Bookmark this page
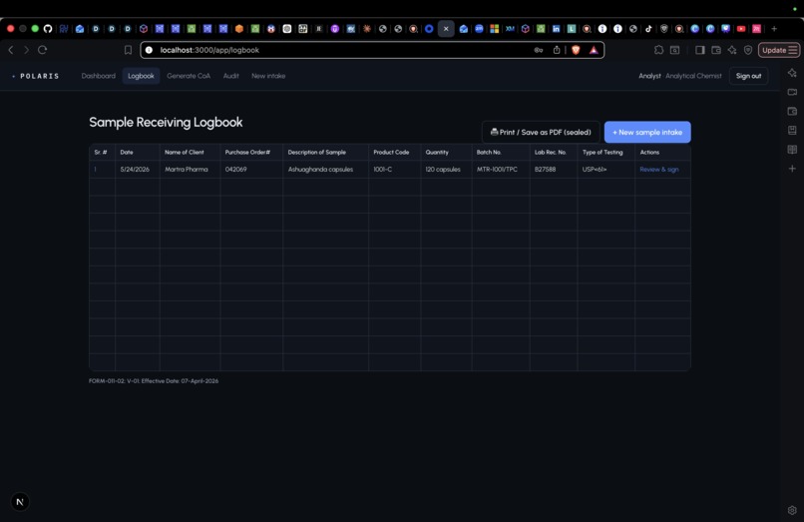Image resolution: width=804 pixels, height=522 pixels. (x=129, y=50)
